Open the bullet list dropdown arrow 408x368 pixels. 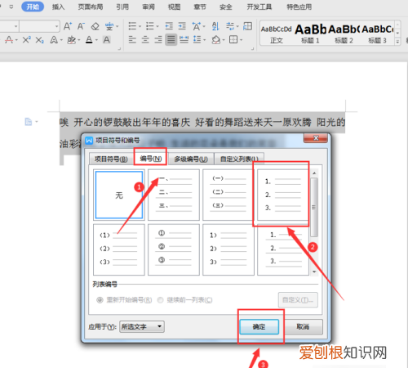click(140, 26)
